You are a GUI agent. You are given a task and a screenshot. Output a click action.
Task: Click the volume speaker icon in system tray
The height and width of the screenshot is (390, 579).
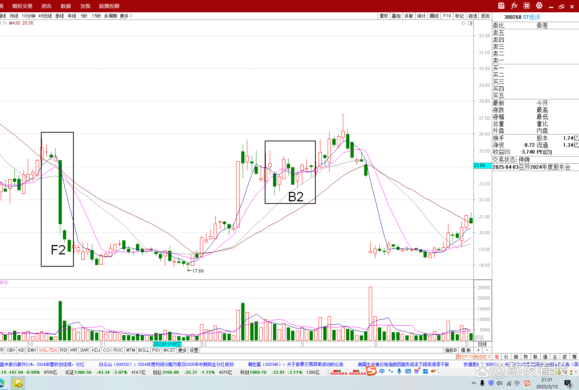(x=499, y=383)
